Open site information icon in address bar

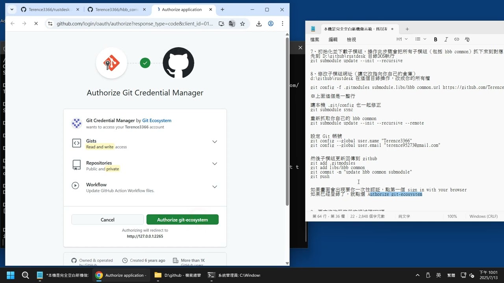(50, 24)
